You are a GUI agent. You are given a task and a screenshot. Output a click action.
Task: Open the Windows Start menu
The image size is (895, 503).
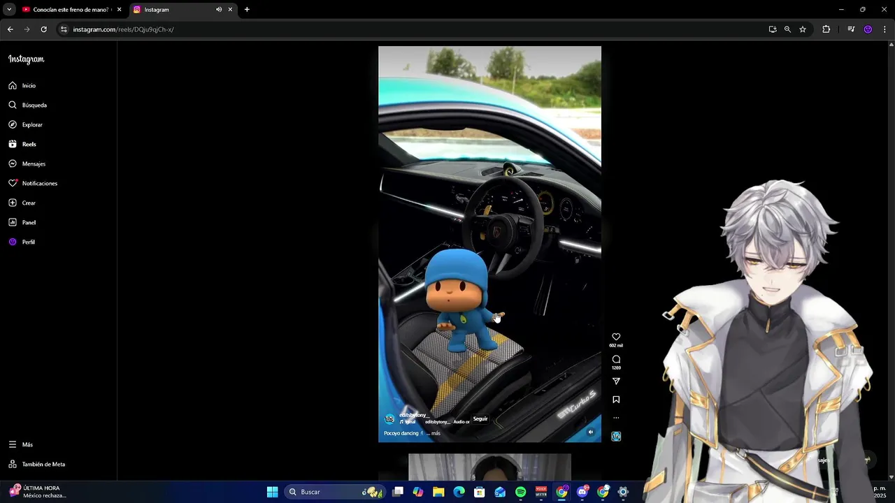(x=272, y=492)
